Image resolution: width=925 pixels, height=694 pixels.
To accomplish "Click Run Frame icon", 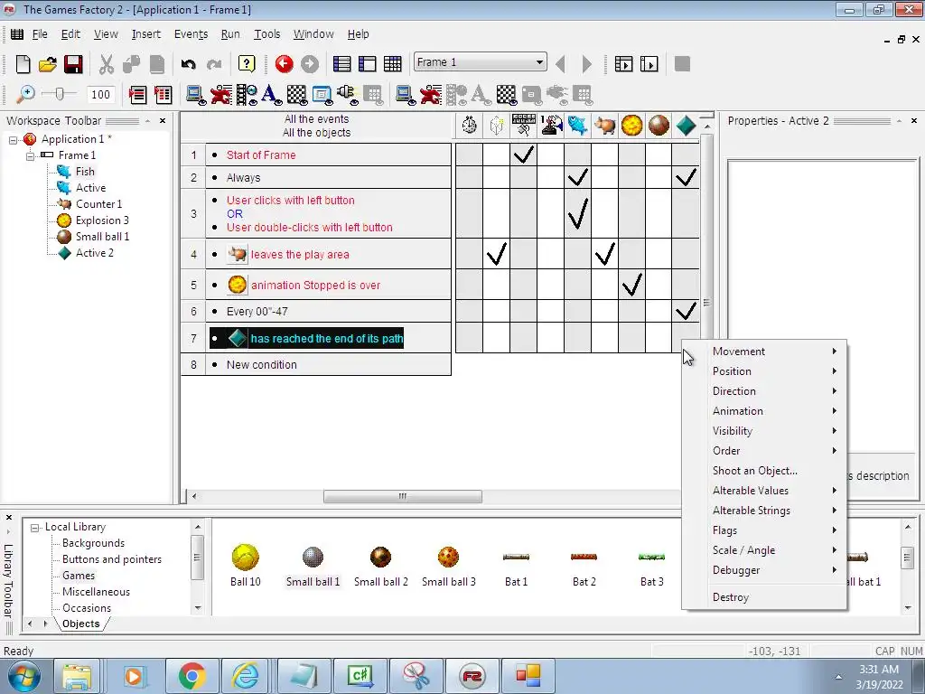I will pos(649,64).
